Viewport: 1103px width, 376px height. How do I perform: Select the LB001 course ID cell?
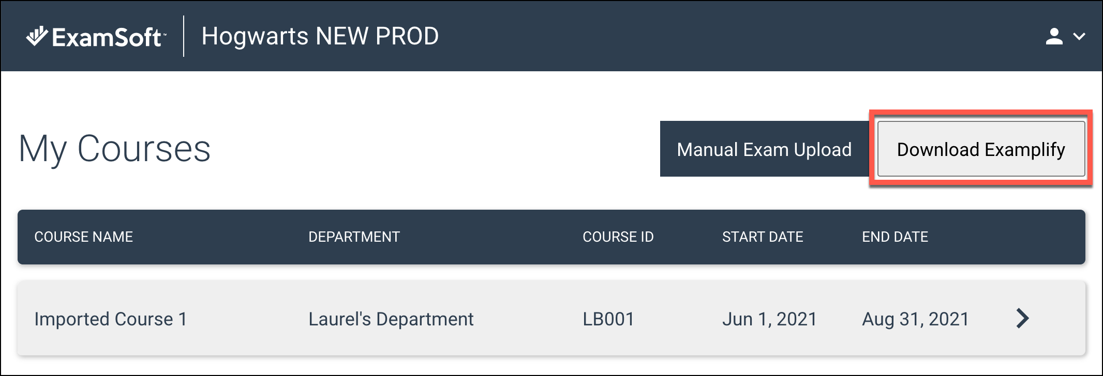[608, 319]
